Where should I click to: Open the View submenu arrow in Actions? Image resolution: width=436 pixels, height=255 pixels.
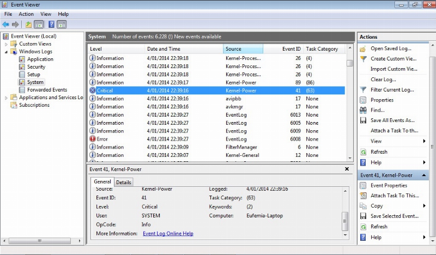(x=425, y=141)
